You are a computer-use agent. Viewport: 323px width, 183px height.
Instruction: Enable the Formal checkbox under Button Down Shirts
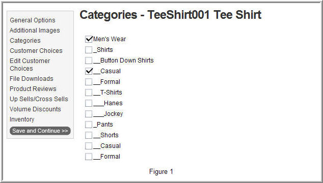click(x=89, y=82)
